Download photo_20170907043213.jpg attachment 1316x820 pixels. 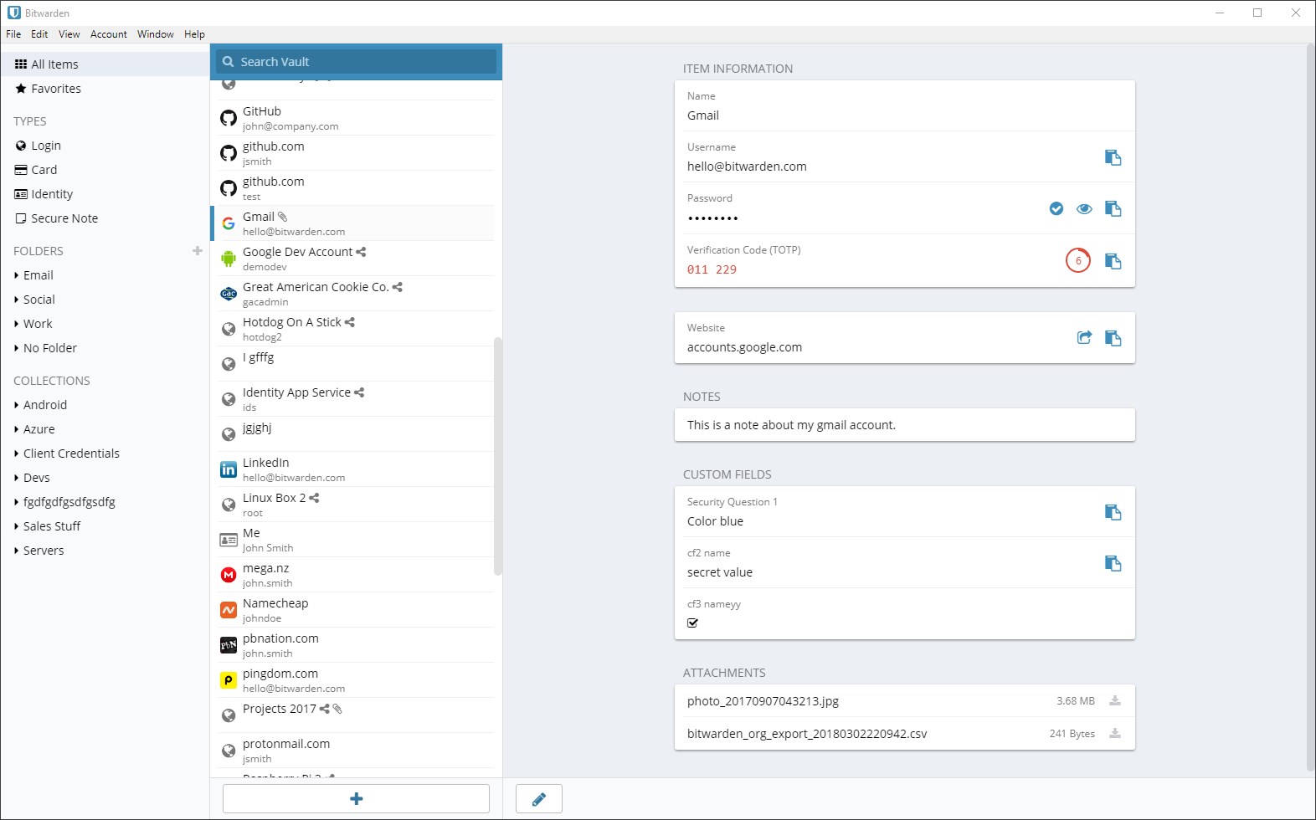(1114, 701)
